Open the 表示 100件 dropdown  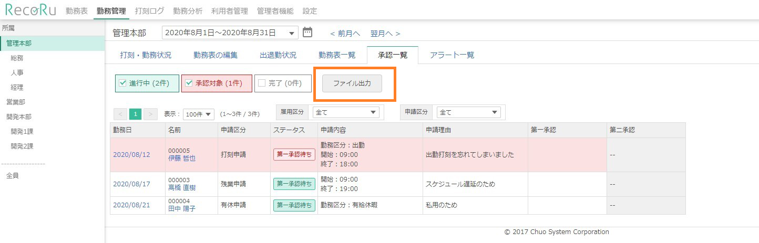click(199, 114)
